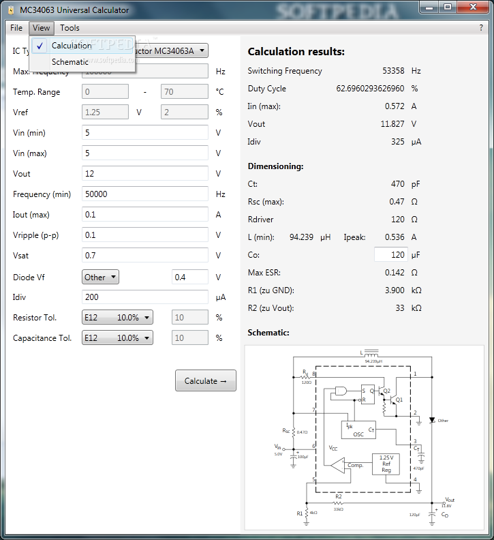Click the Vref 1.25 field
Viewport: 494px width, 540px height.
[x=106, y=112]
